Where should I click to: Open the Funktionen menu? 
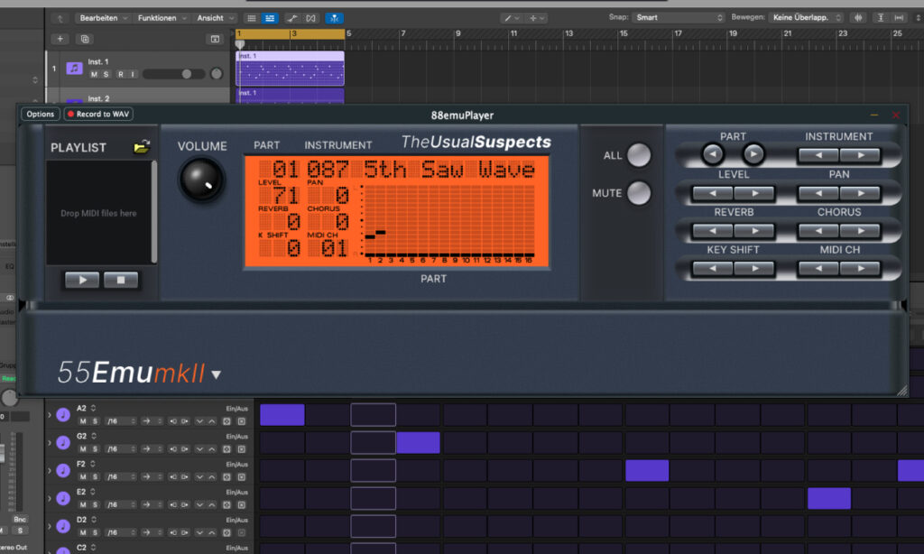(x=162, y=18)
